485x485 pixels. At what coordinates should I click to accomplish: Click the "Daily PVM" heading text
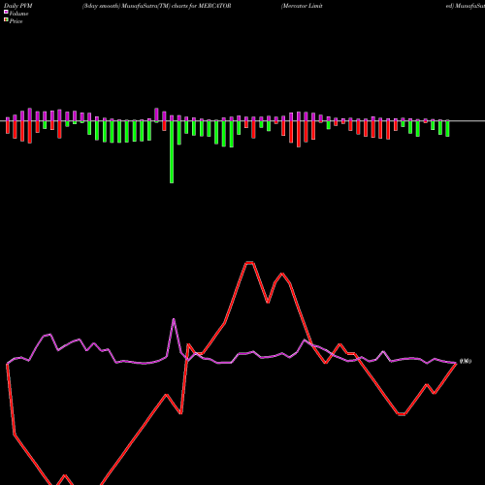click(18, 6)
